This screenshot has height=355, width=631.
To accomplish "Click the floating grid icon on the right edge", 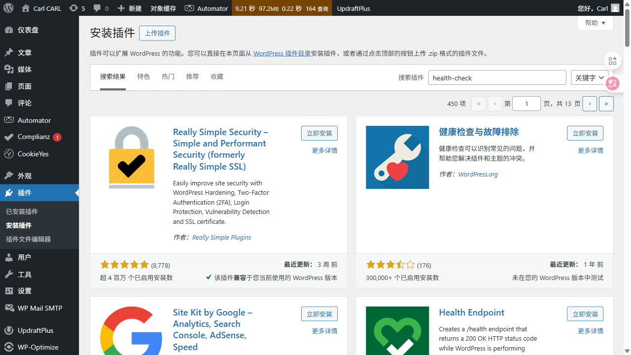I will (612, 61).
